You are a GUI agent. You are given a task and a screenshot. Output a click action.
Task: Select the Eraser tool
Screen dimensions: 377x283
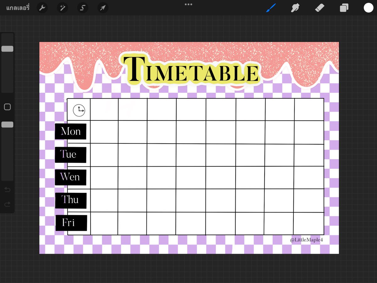point(320,8)
